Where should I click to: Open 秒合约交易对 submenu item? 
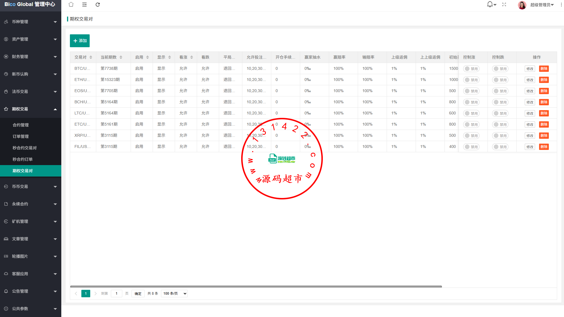pyautogui.click(x=25, y=148)
